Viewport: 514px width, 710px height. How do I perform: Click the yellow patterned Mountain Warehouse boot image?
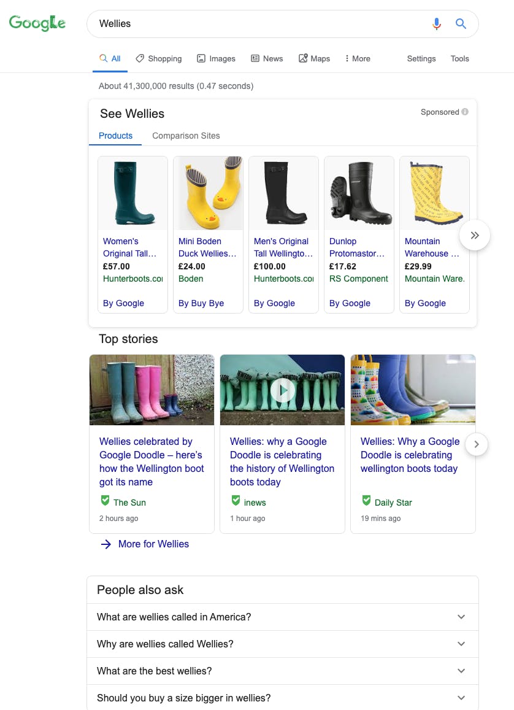[434, 193]
